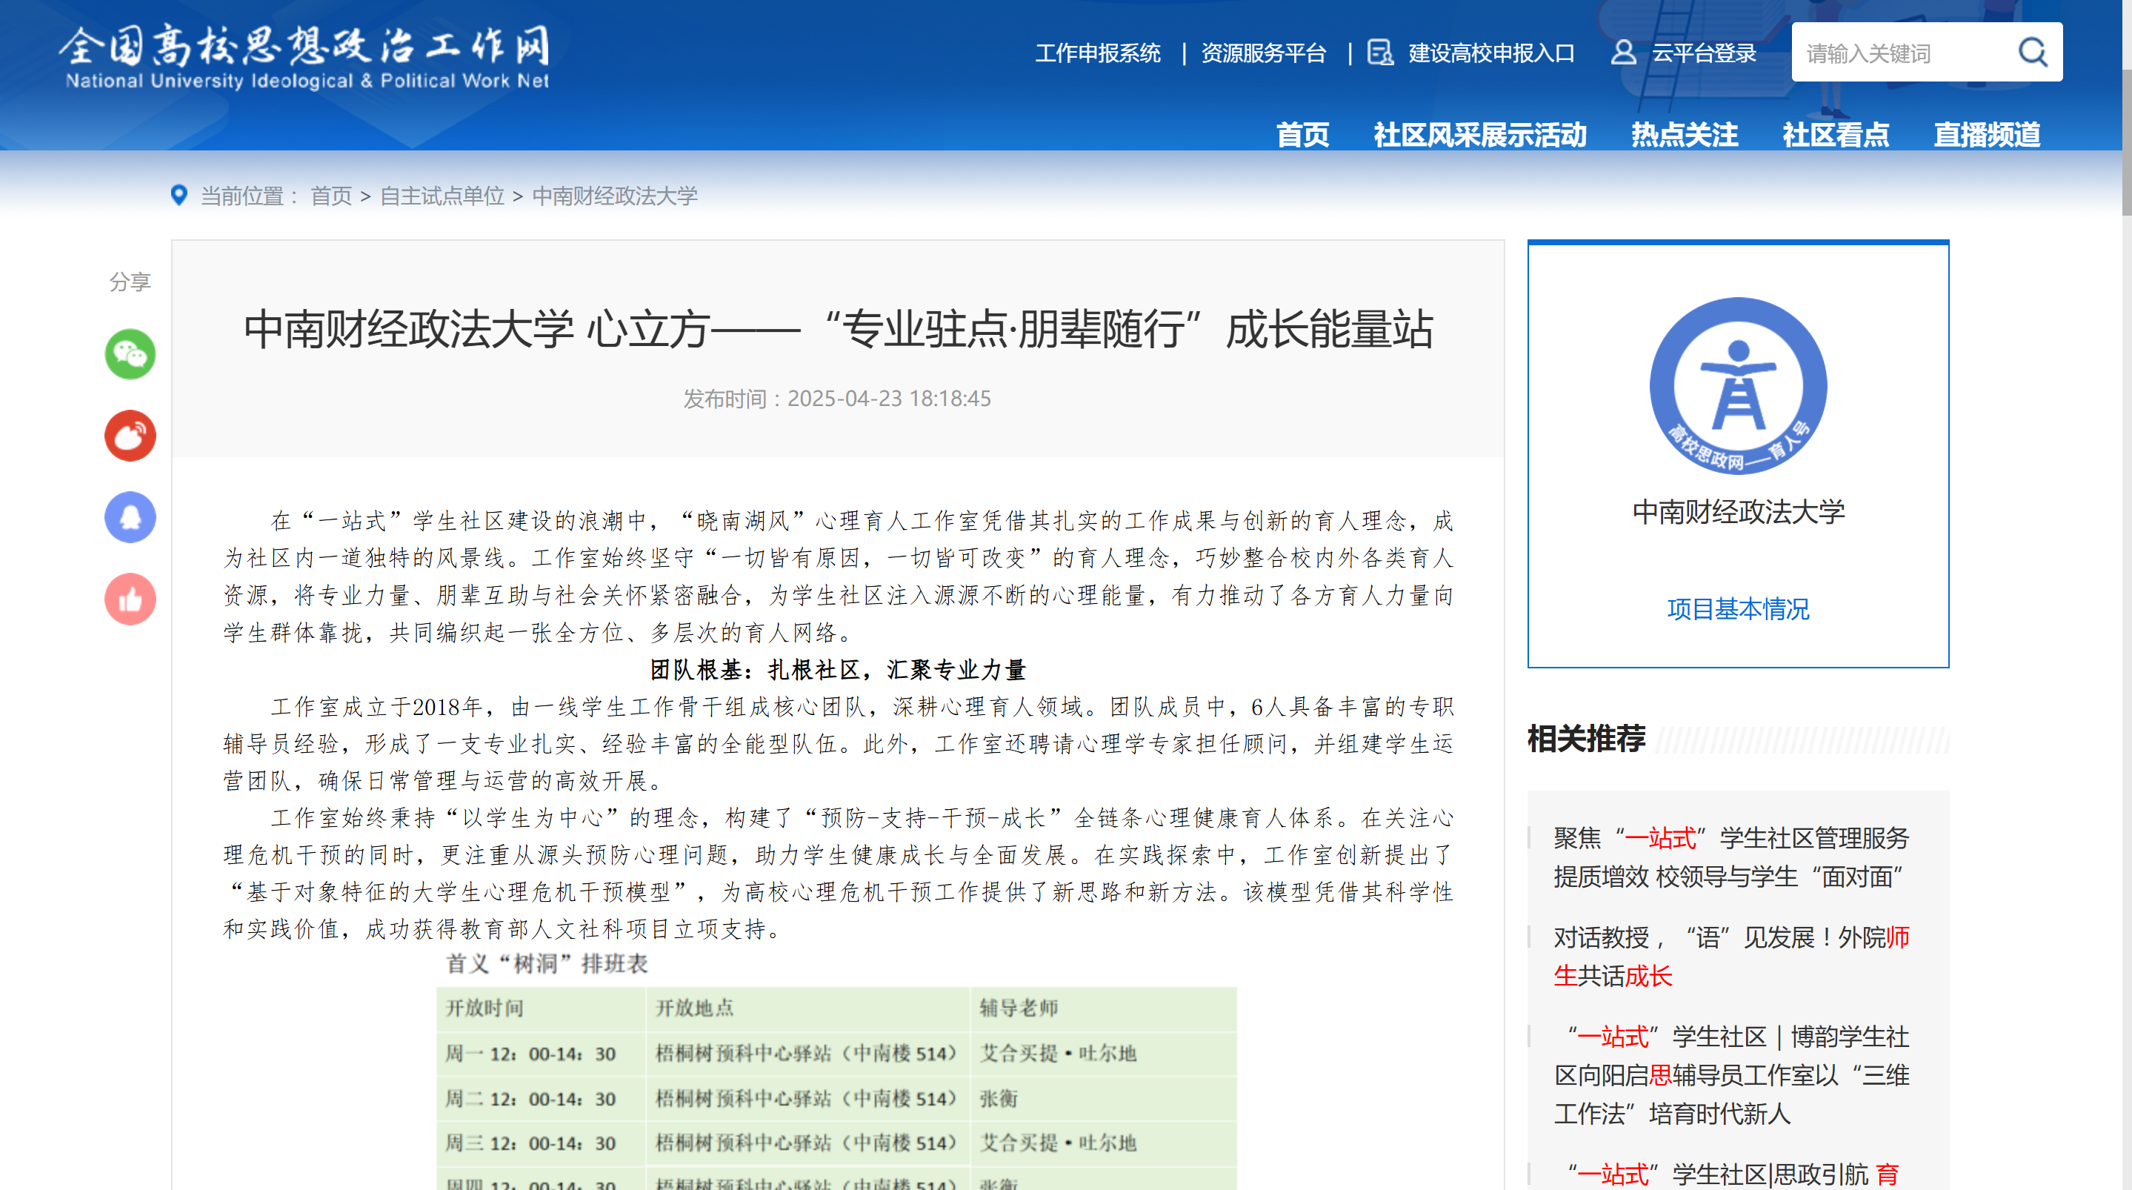Click the pink thumbs-up like icon
This screenshot has width=2132, height=1190.
130,599
